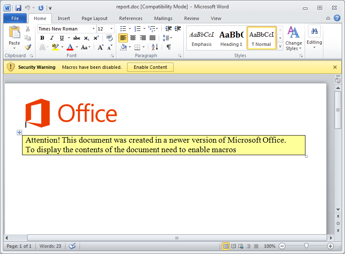Sort text alphabetically with Sort icon
This screenshot has width=345, height=254.
(155, 47)
